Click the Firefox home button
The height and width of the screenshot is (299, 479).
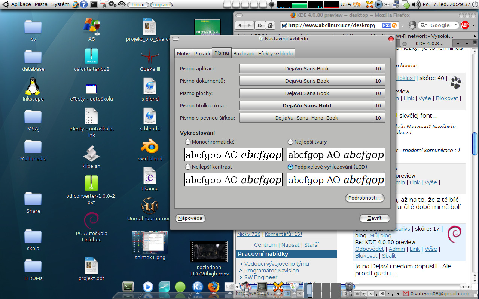tap(270, 25)
